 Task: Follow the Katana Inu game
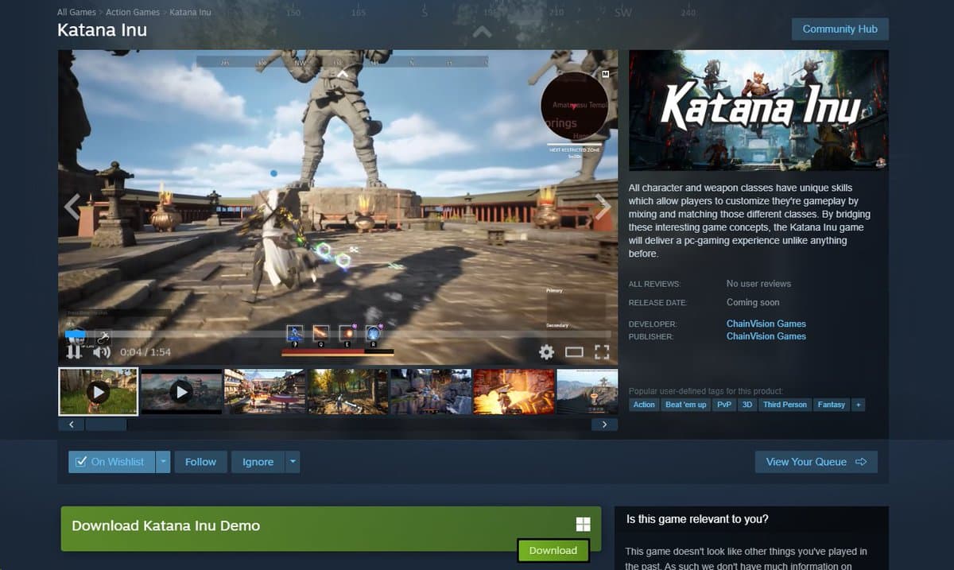(x=200, y=462)
